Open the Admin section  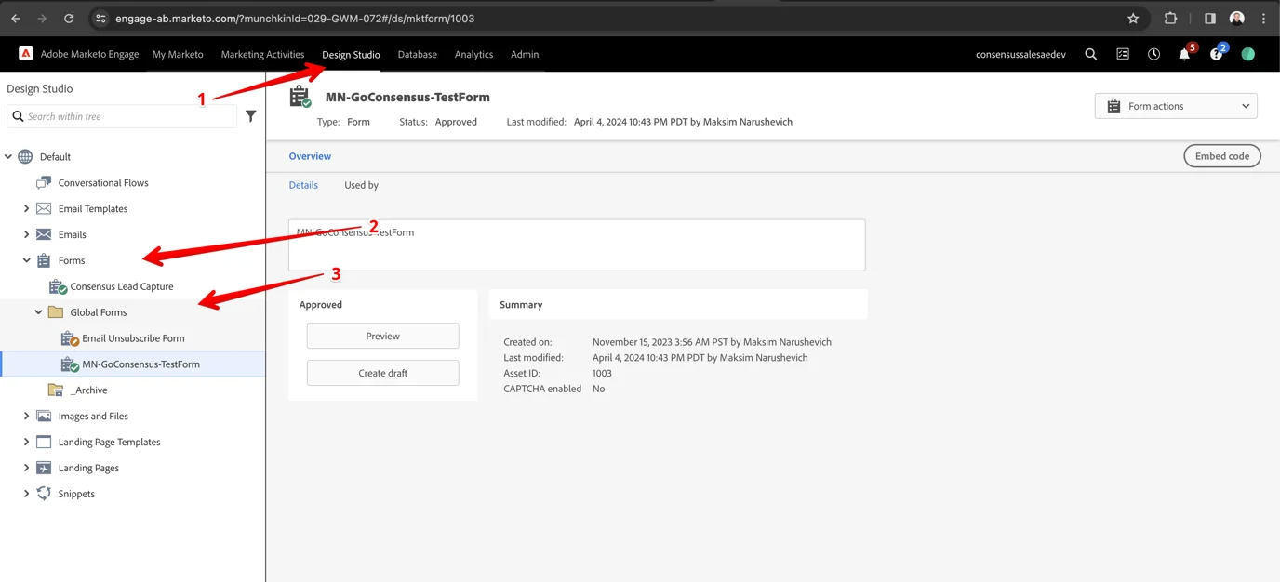525,54
